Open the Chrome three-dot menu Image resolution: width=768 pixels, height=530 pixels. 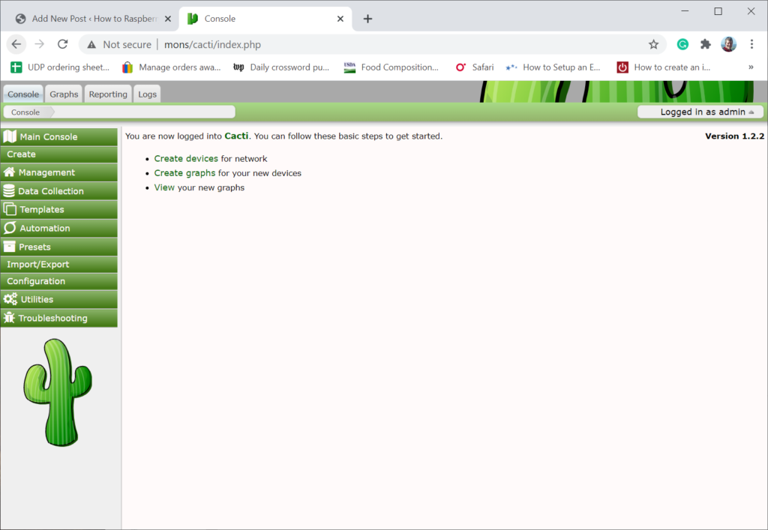(x=751, y=44)
